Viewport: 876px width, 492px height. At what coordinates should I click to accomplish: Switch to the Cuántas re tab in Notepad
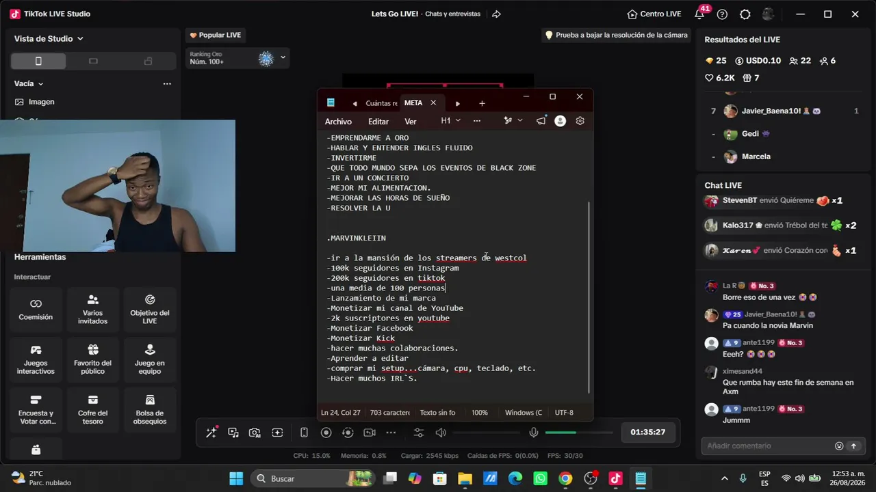[x=381, y=103]
